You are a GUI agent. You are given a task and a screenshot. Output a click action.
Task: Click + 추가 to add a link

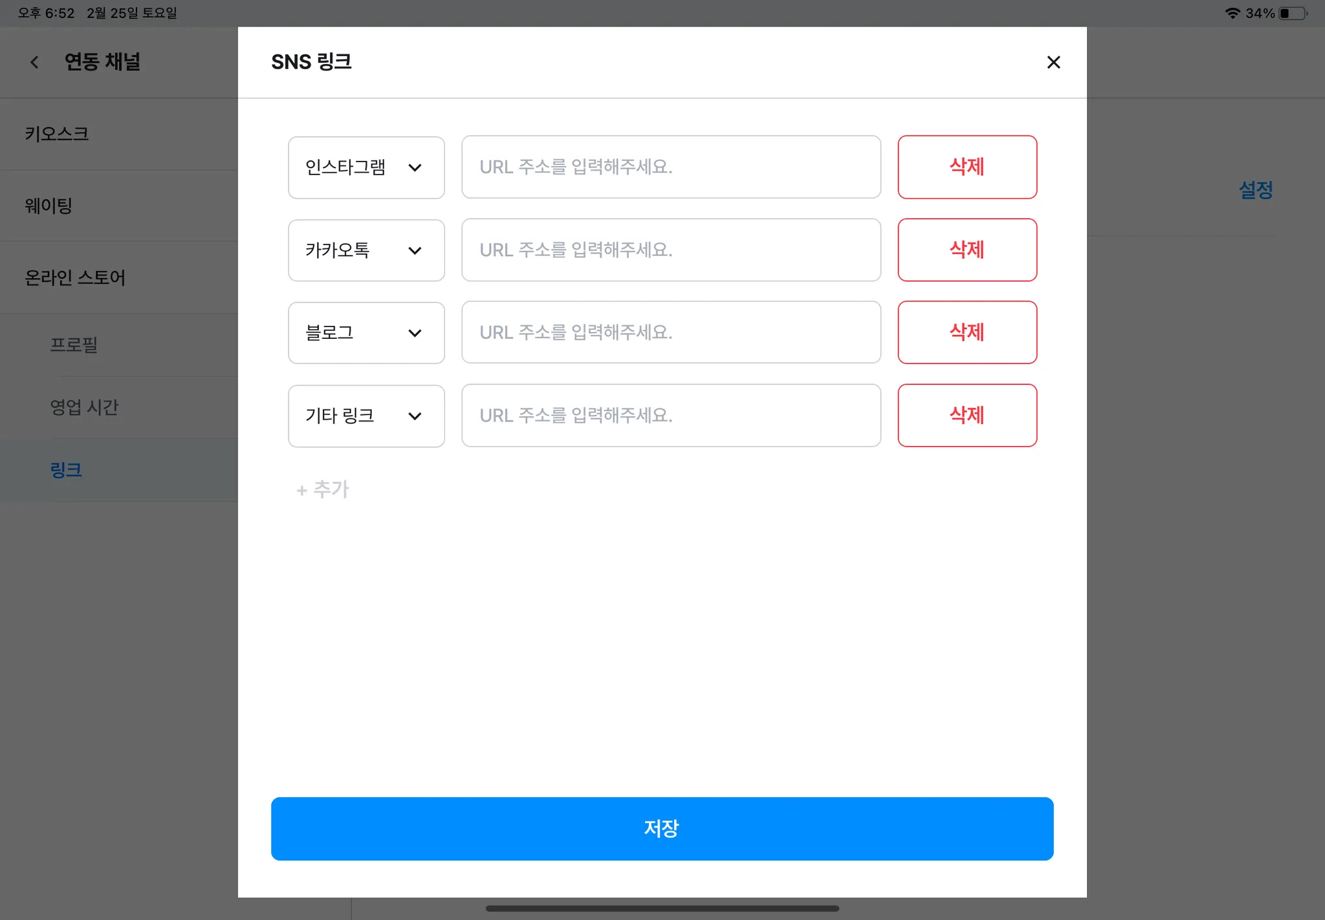coord(323,489)
